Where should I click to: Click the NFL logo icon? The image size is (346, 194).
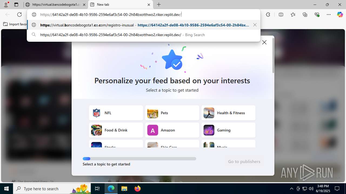(x=97, y=113)
